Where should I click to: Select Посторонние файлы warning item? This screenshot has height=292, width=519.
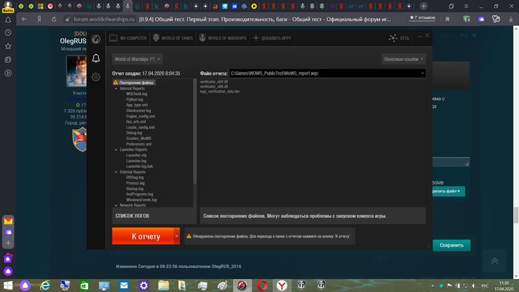coord(134,82)
